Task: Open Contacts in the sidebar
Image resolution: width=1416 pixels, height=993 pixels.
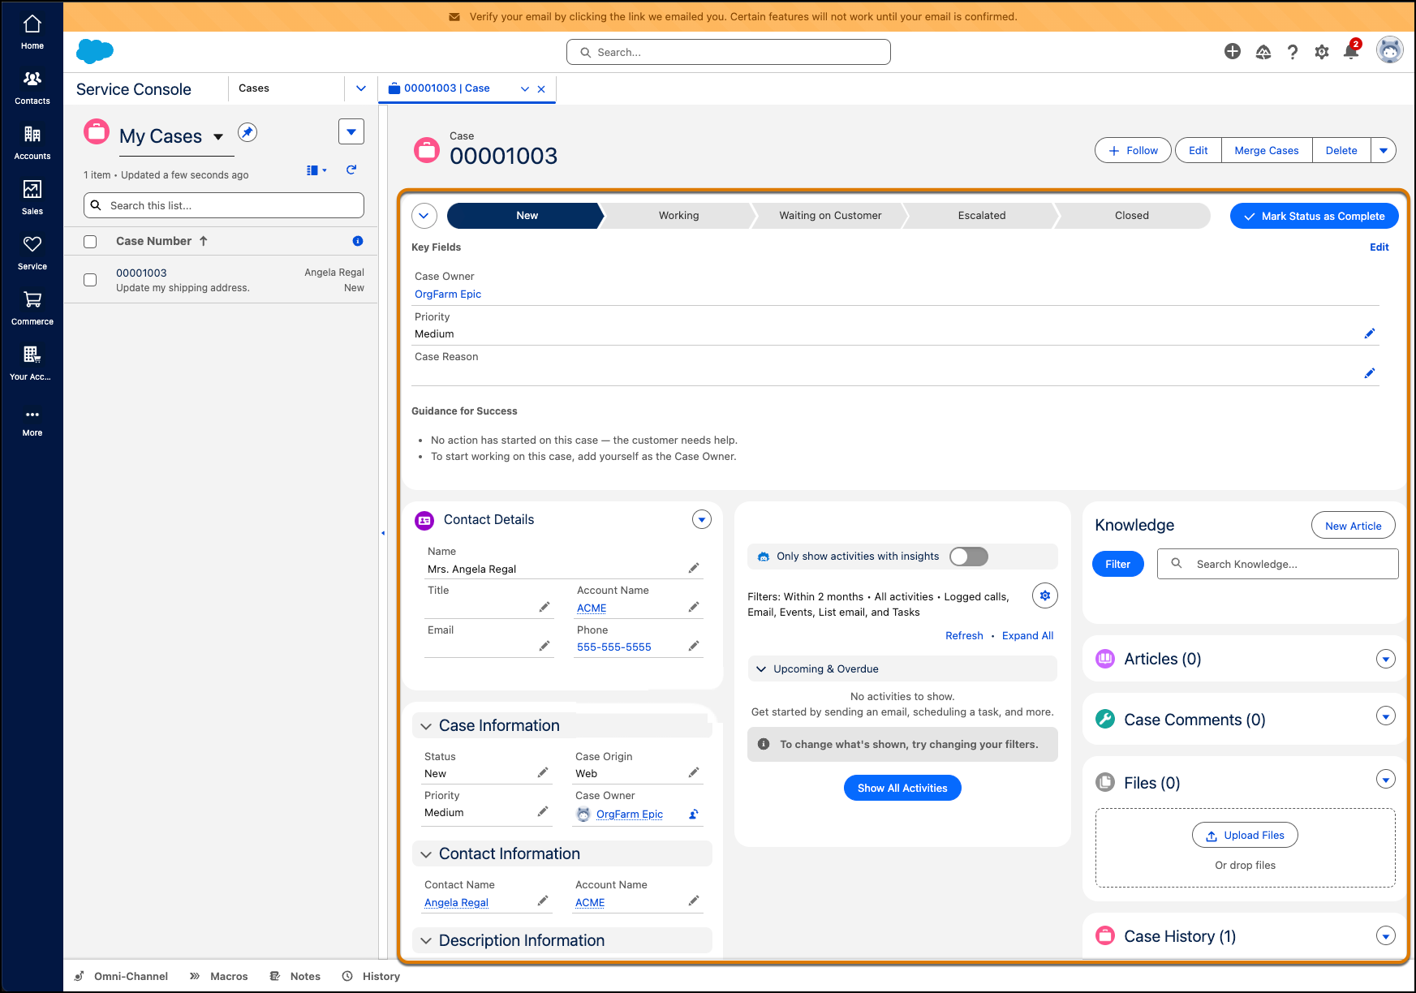Action: [x=32, y=88]
